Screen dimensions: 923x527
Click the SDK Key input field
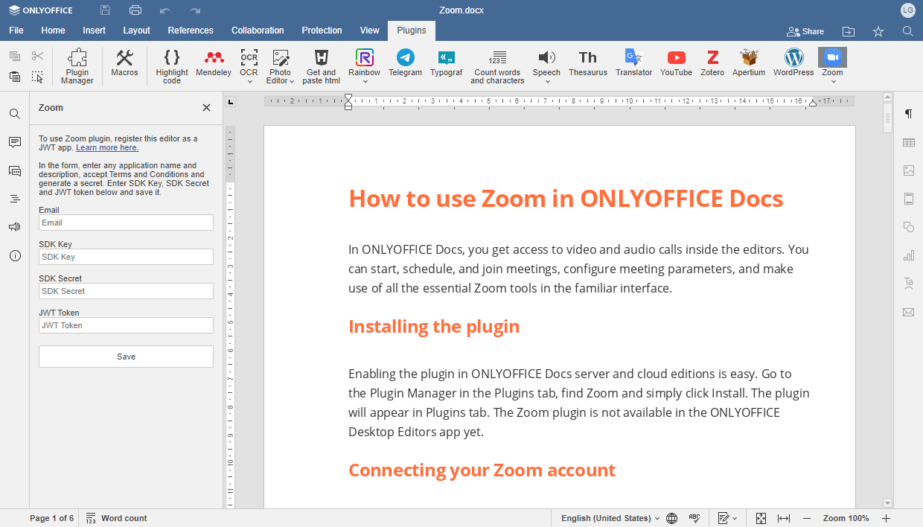(126, 257)
